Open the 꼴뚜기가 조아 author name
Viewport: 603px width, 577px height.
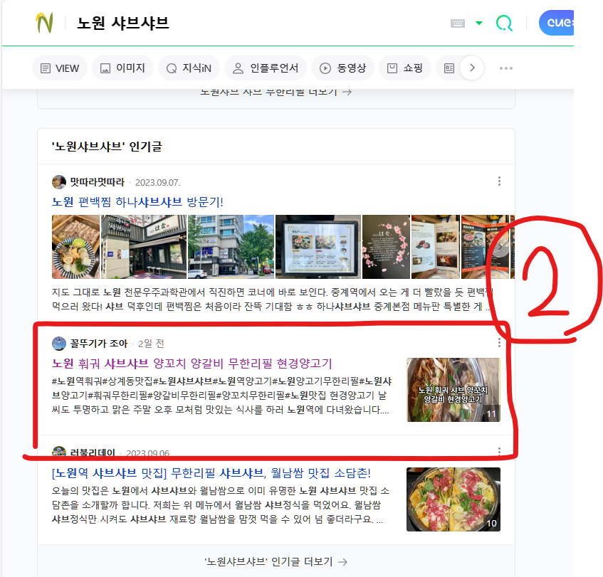click(x=99, y=343)
